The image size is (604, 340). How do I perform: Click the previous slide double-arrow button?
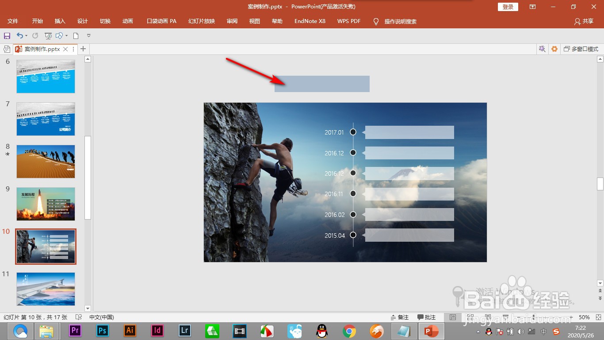coord(600,291)
